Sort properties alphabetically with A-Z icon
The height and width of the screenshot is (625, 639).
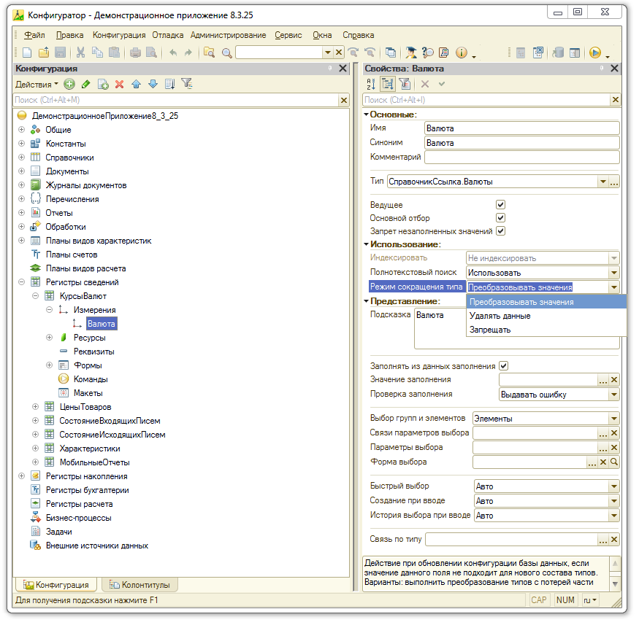[x=370, y=84]
